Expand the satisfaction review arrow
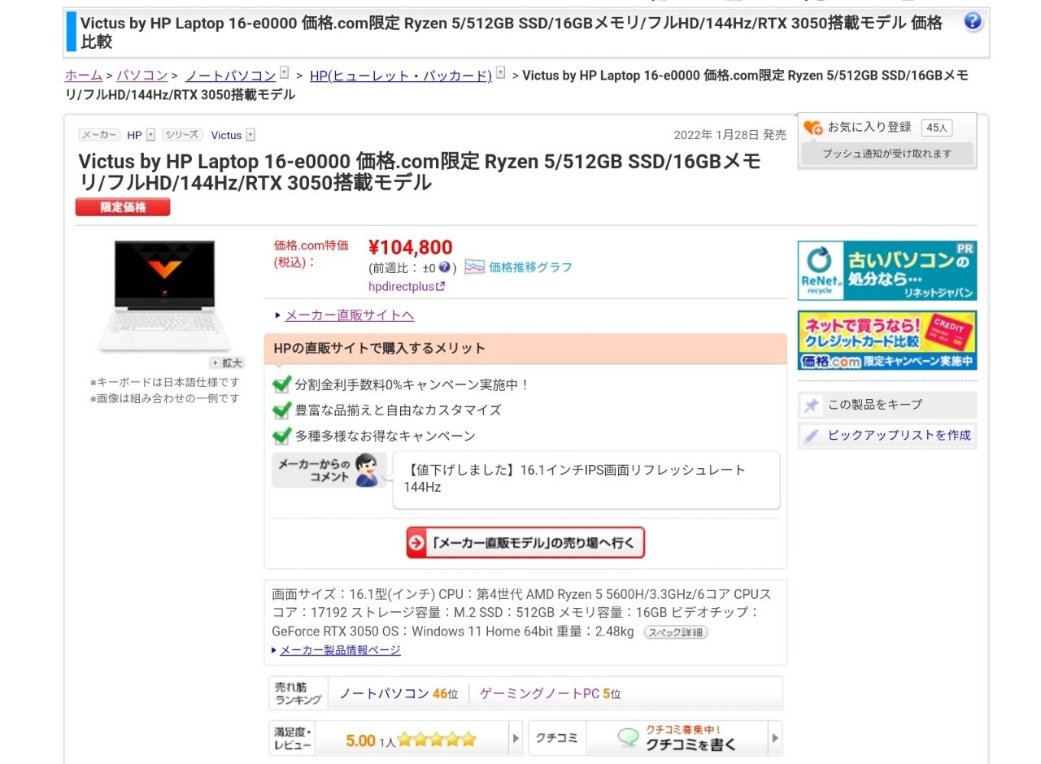Image resolution: width=1041 pixels, height=764 pixels. click(x=516, y=739)
